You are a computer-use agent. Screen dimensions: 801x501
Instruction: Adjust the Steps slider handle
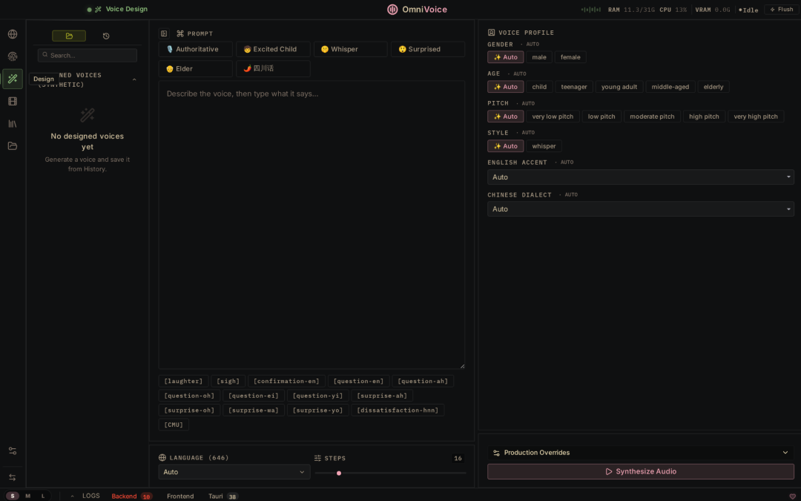coord(339,474)
